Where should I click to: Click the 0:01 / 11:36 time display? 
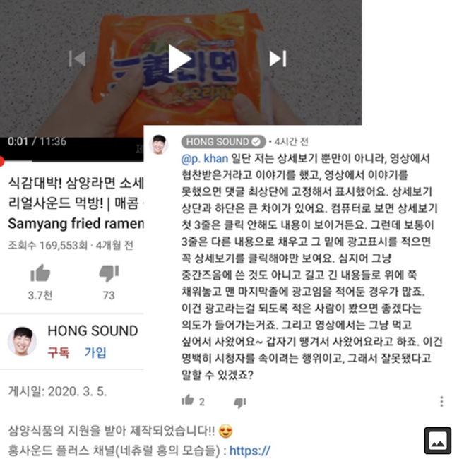click(x=37, y=142)
